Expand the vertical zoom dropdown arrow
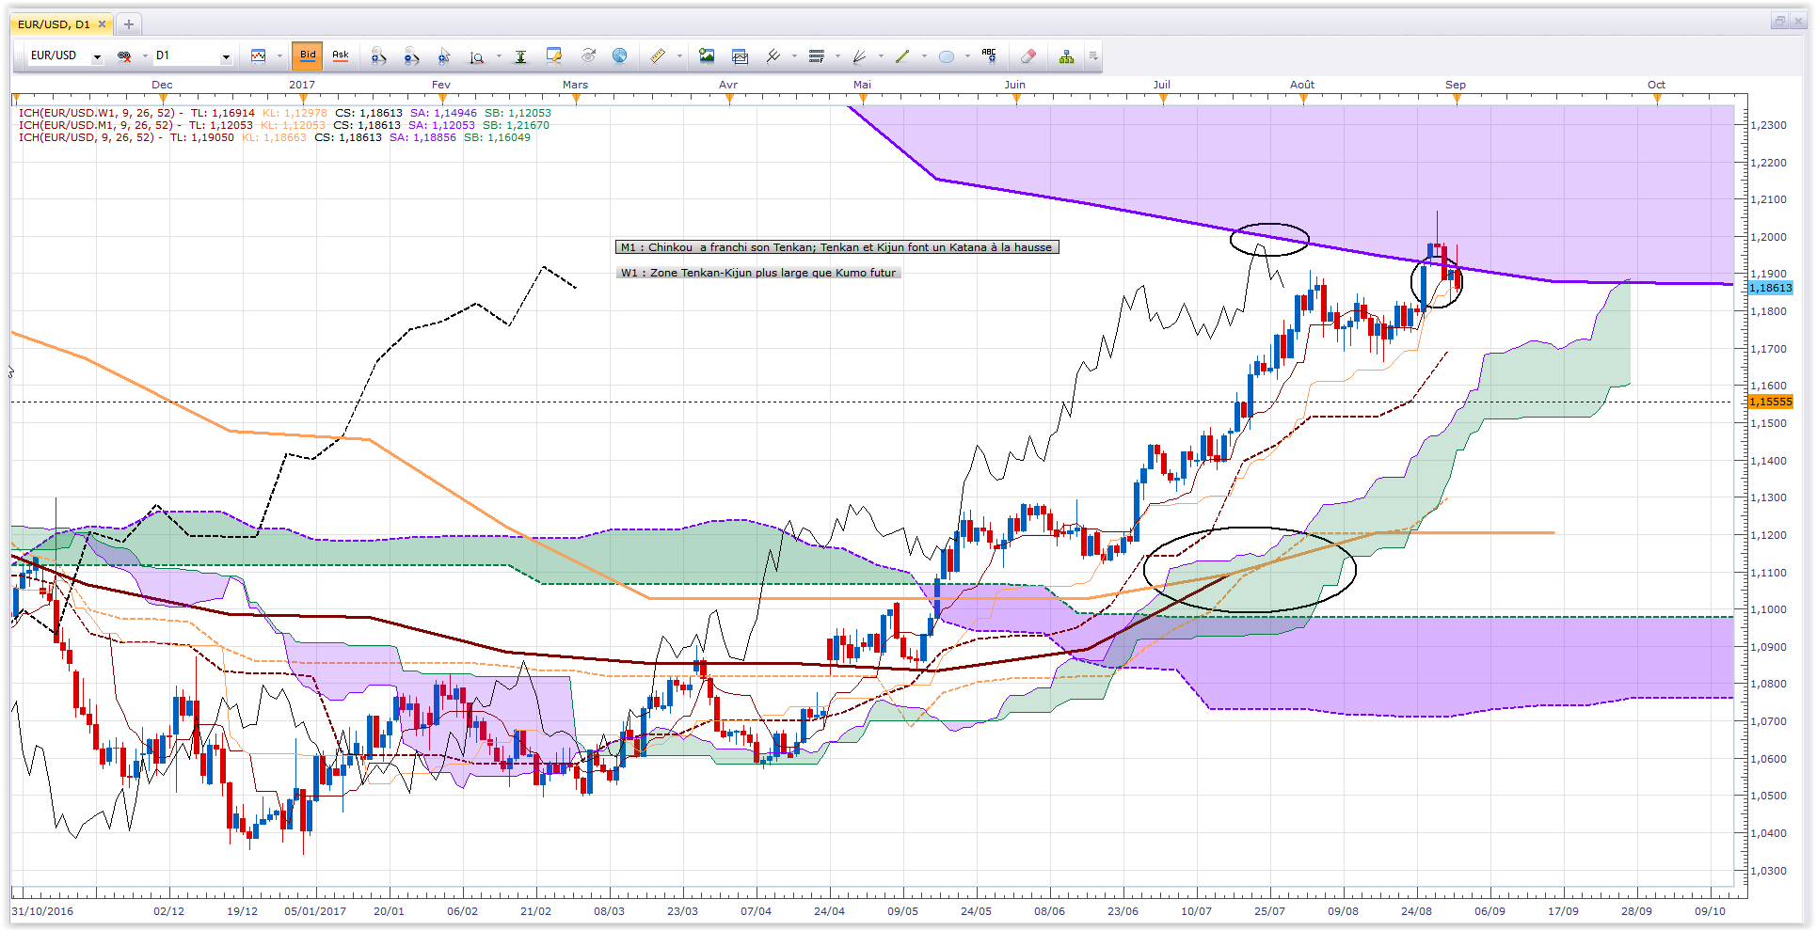The image size is (1816, 931). pyautogui.click(x=499, y=56)
